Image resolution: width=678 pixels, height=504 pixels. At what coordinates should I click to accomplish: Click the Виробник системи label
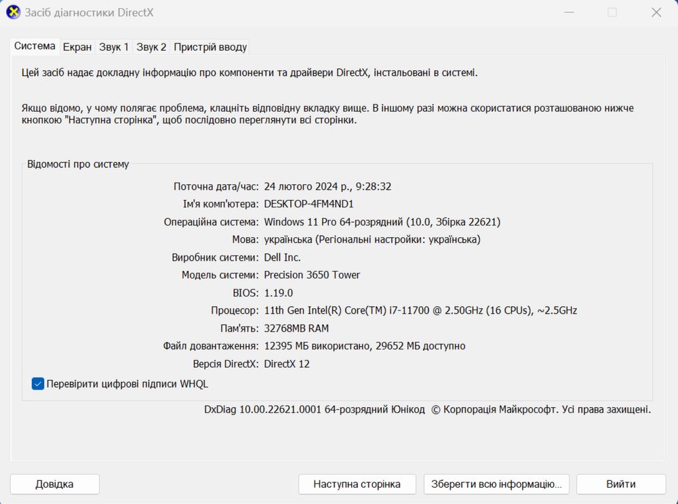tap(216, 257)
